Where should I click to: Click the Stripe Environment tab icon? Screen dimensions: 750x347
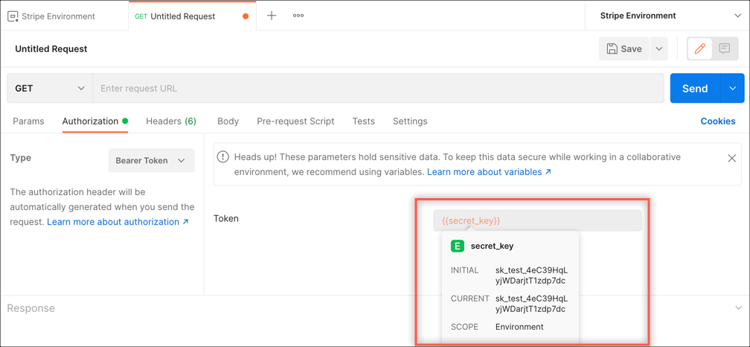click(x=13, y=16)
